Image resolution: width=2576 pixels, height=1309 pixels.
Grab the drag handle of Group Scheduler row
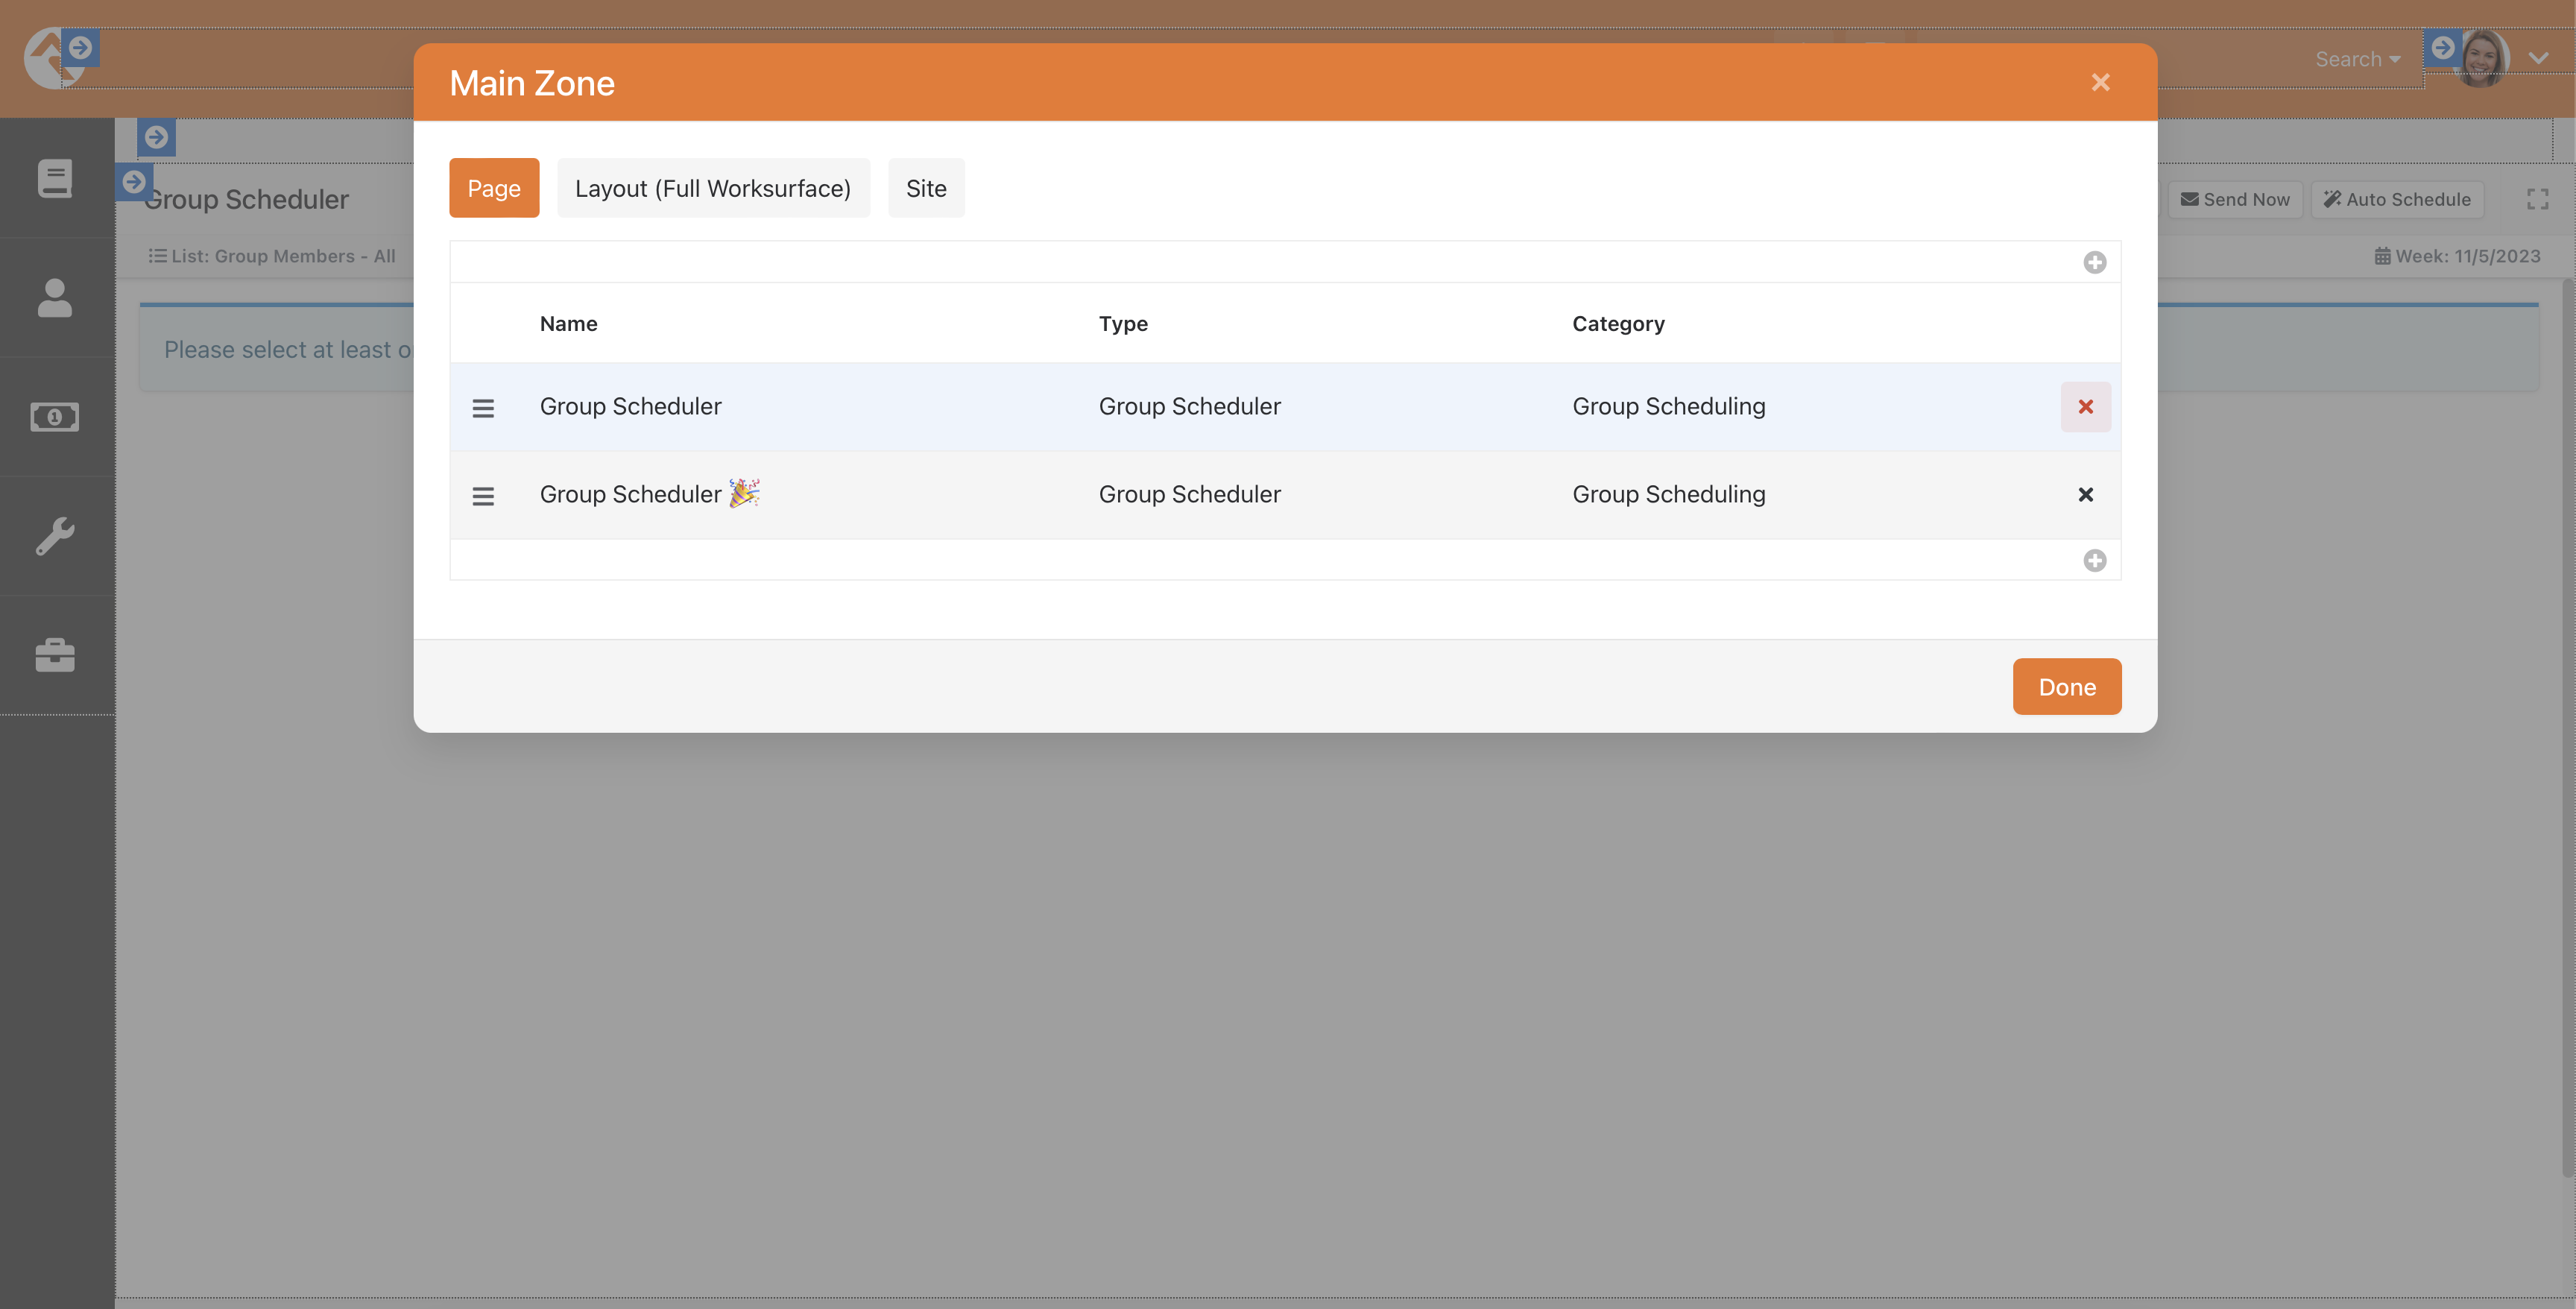point(484,407)
